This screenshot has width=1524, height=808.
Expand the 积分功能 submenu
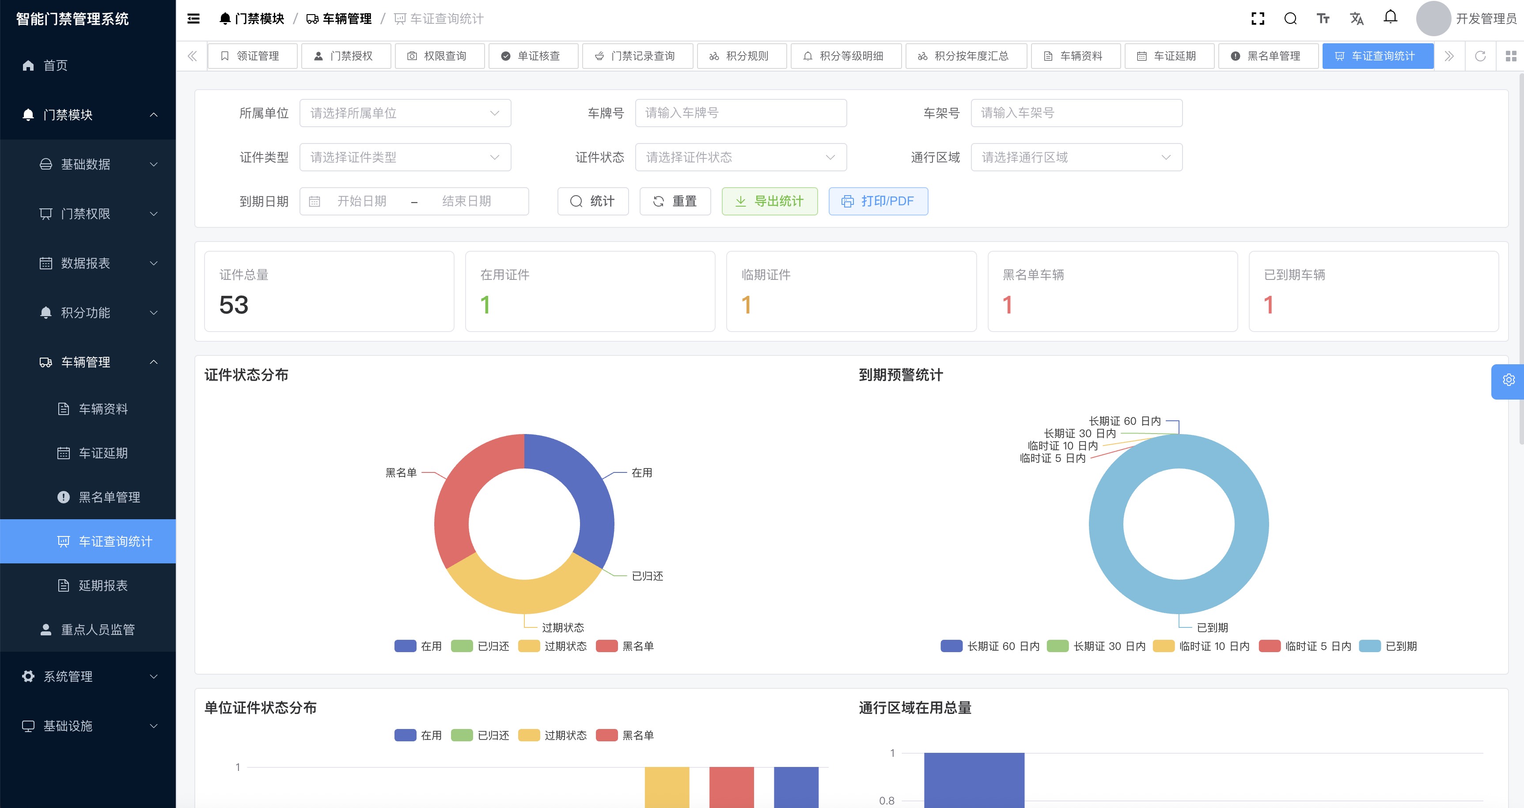(87, 313)
